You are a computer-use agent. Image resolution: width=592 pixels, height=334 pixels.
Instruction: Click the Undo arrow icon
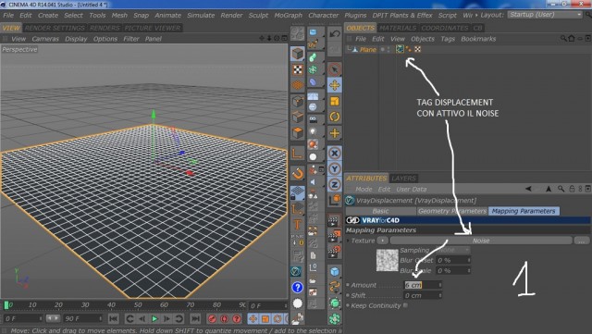335,34
